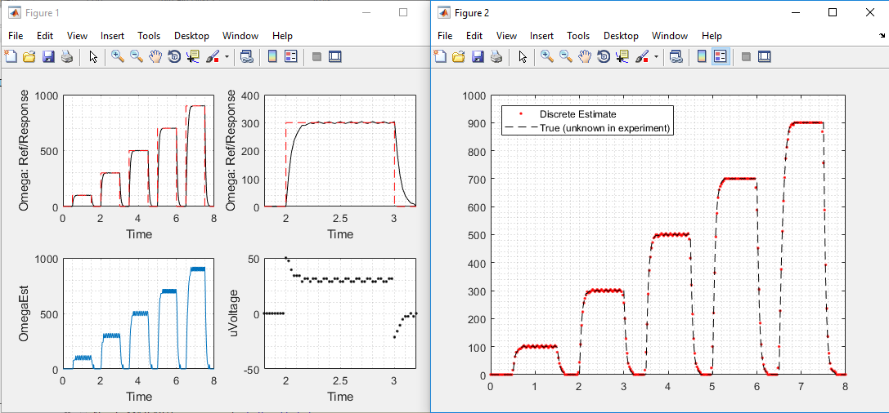Click Show Plot Tools icon in Figure 2

764,56
